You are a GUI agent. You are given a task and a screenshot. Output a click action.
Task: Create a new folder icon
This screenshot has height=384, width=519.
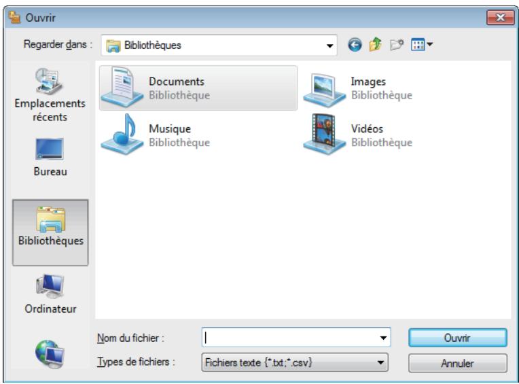[x=397, y=44]
